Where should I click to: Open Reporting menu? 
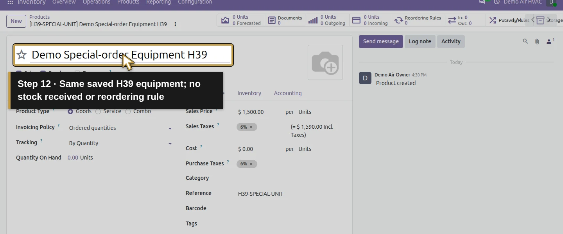tap(158, 2)
